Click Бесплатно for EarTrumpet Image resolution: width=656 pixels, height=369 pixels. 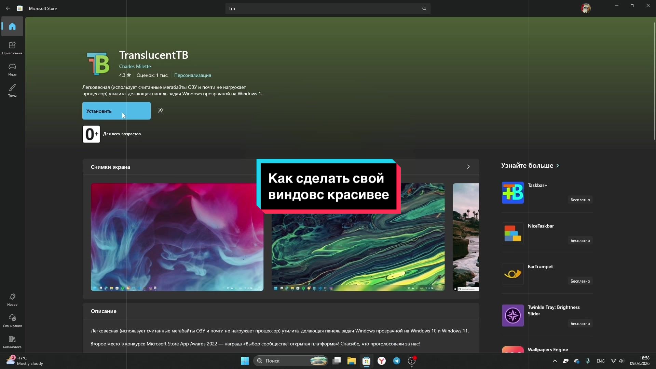point(580,281)
